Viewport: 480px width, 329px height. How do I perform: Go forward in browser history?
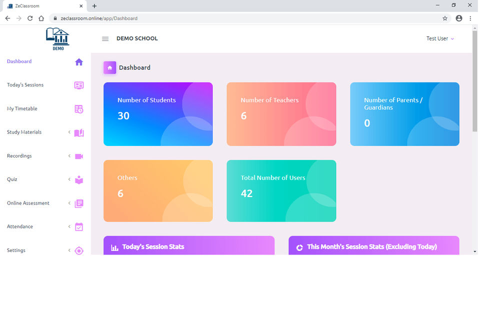19,18
